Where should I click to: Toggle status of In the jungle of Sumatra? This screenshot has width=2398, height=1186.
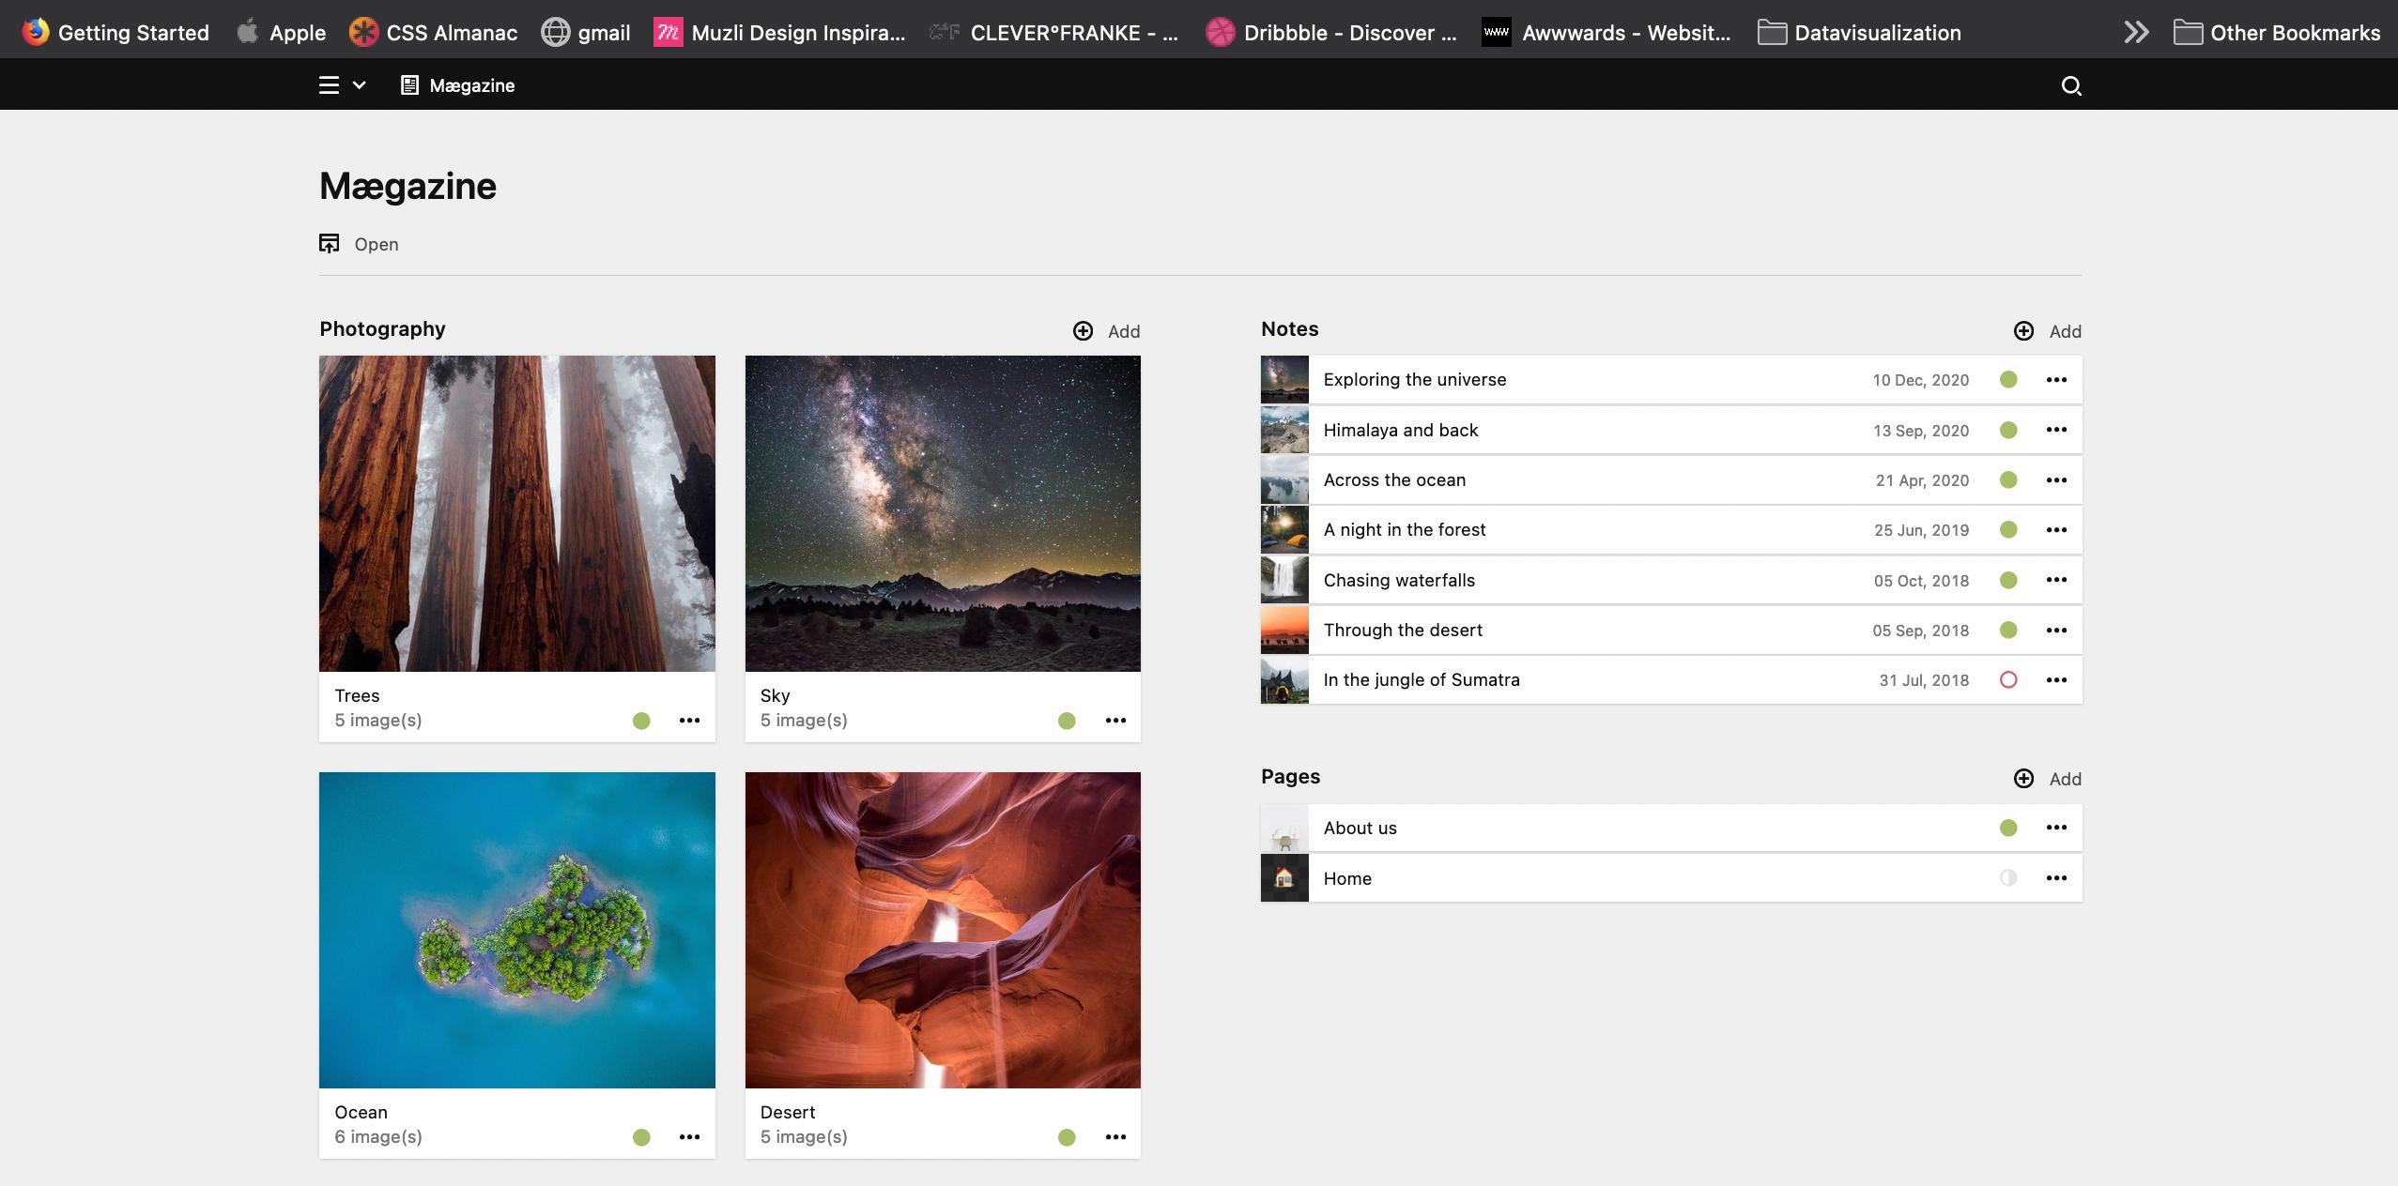(2008, 680)
